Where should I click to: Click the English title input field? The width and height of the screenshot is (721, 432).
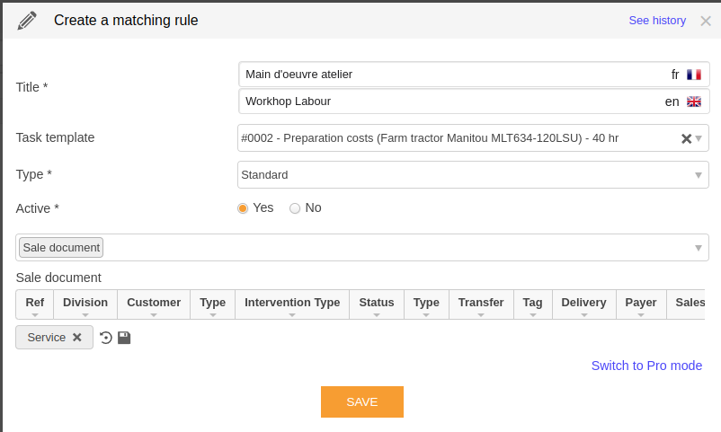coord(474,101)
